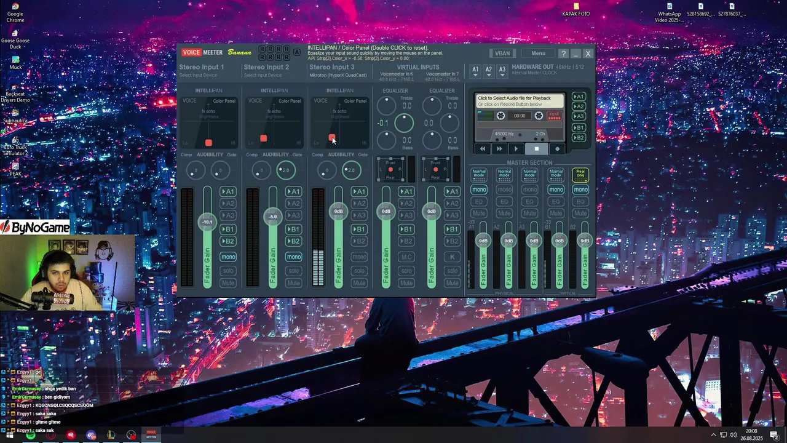This screenshot has width=787, height=443.
Task: Click Treble knob of first virtual input equalizer
Action: click(x=387, y=106)
